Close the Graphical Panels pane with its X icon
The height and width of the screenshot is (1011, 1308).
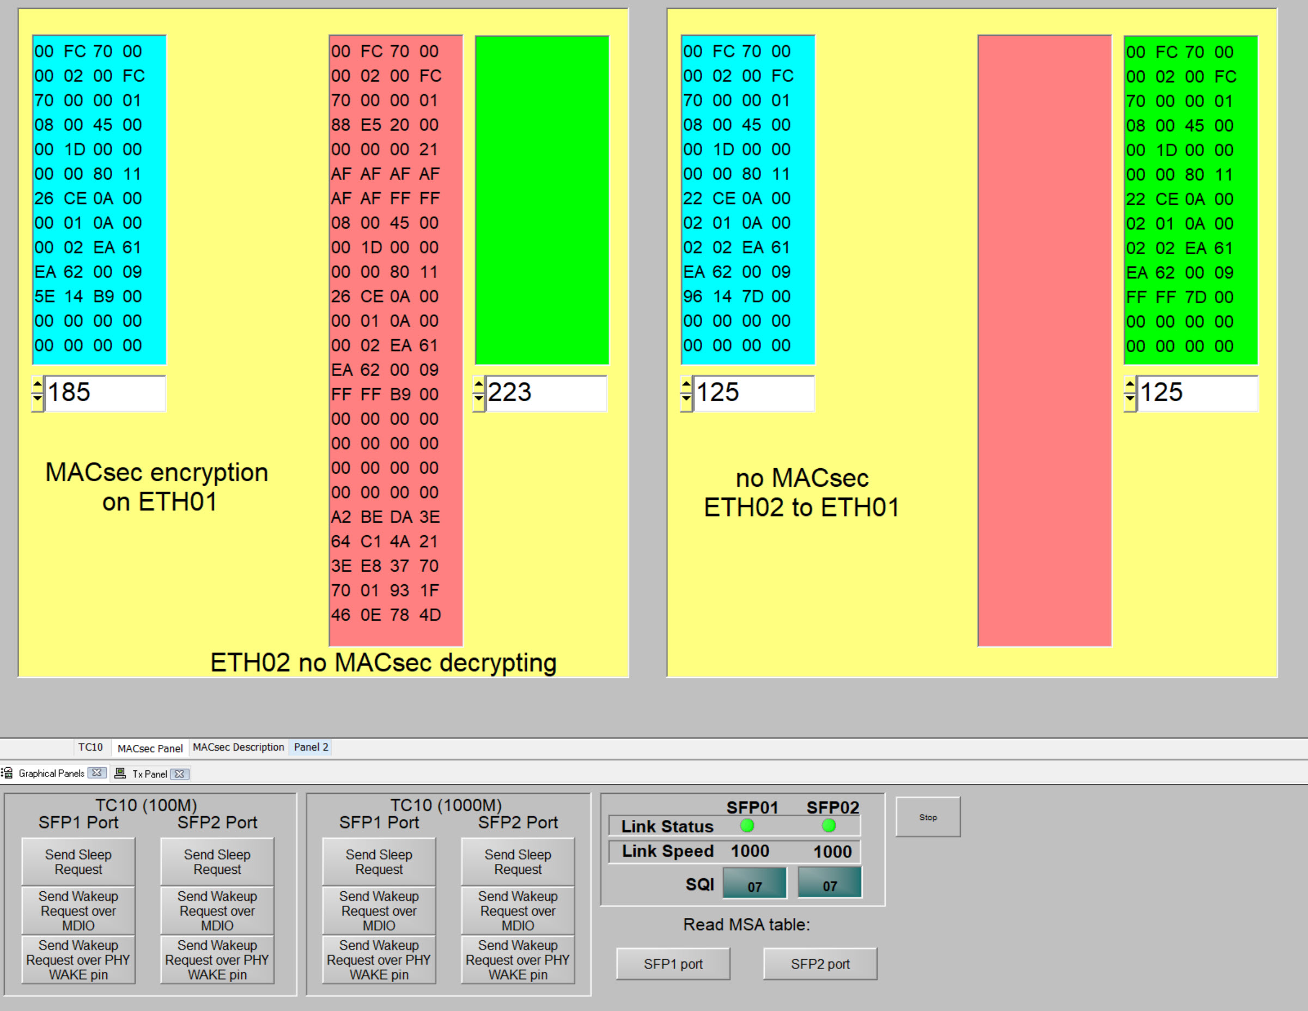pos(97,773)
